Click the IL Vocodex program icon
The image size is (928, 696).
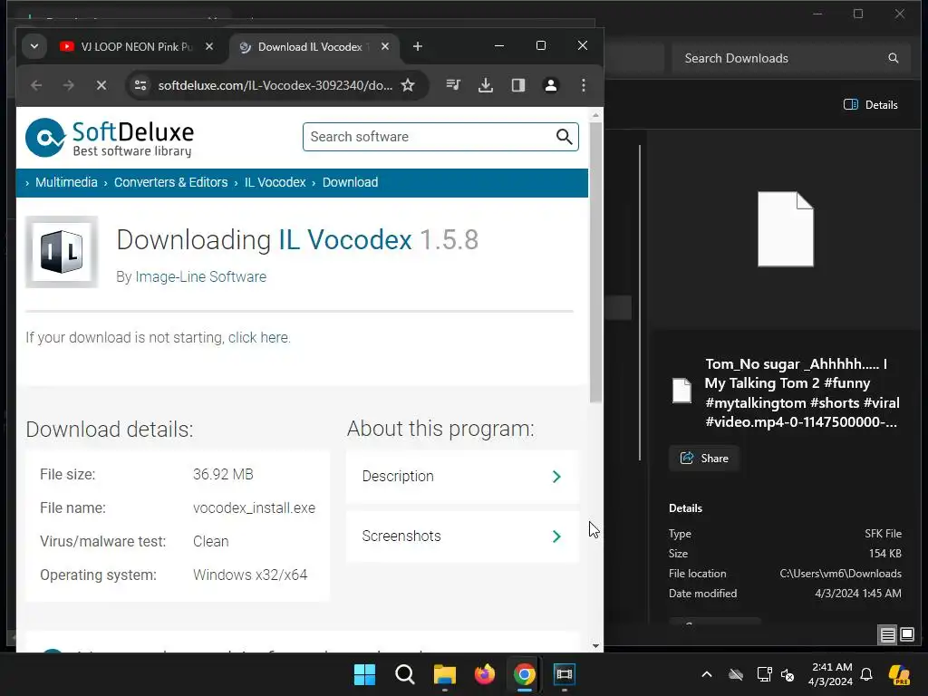tap(62, 252)
